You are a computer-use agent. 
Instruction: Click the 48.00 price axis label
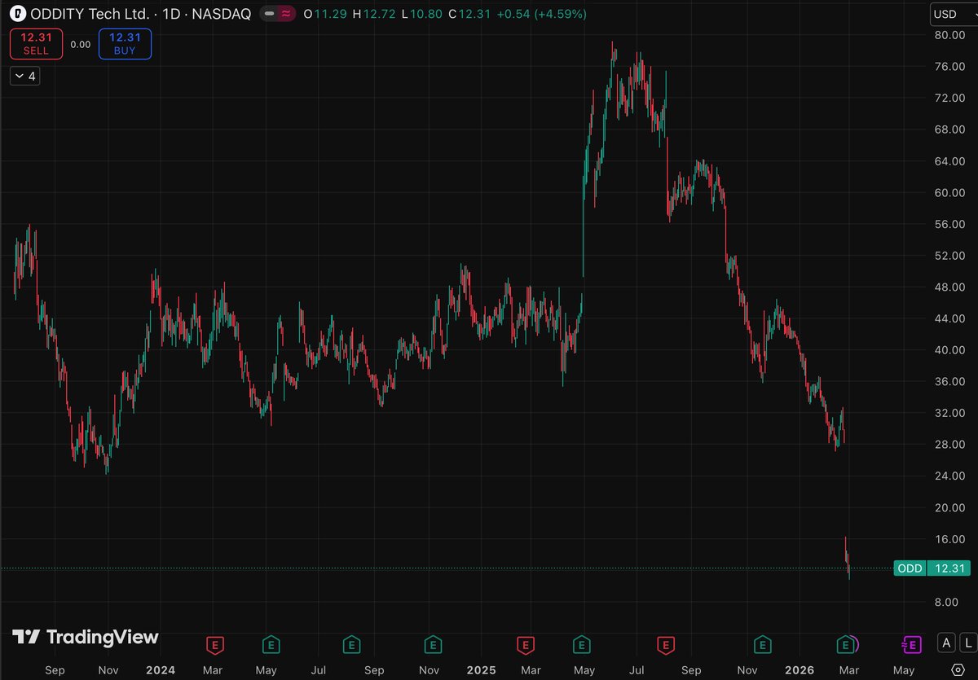(950, 287)
